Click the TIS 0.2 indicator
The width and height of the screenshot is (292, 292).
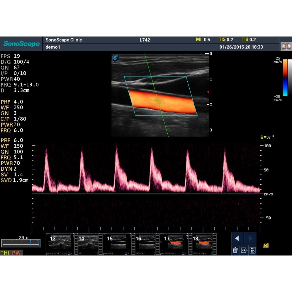tap(226, 39)
